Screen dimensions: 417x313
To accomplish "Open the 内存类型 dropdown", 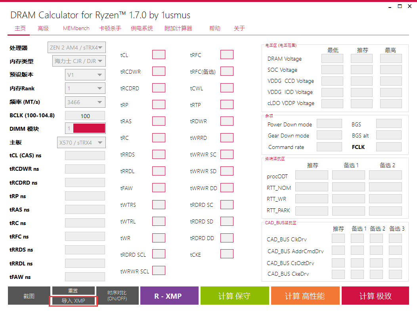I will point(79,61).
